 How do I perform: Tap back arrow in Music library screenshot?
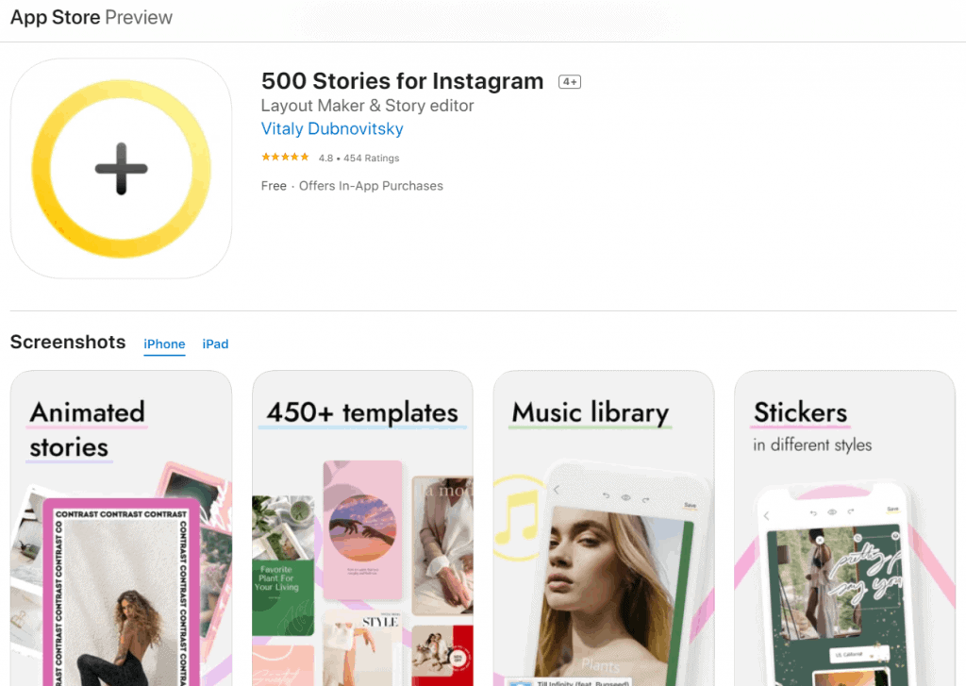[x=557, y=490]
